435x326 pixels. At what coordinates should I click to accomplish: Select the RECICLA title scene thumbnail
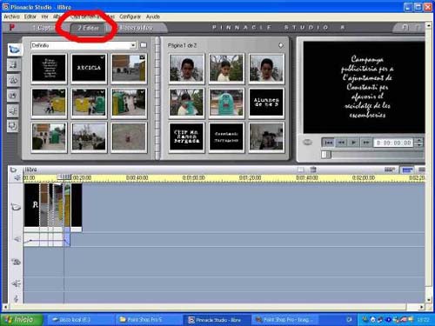89,68
